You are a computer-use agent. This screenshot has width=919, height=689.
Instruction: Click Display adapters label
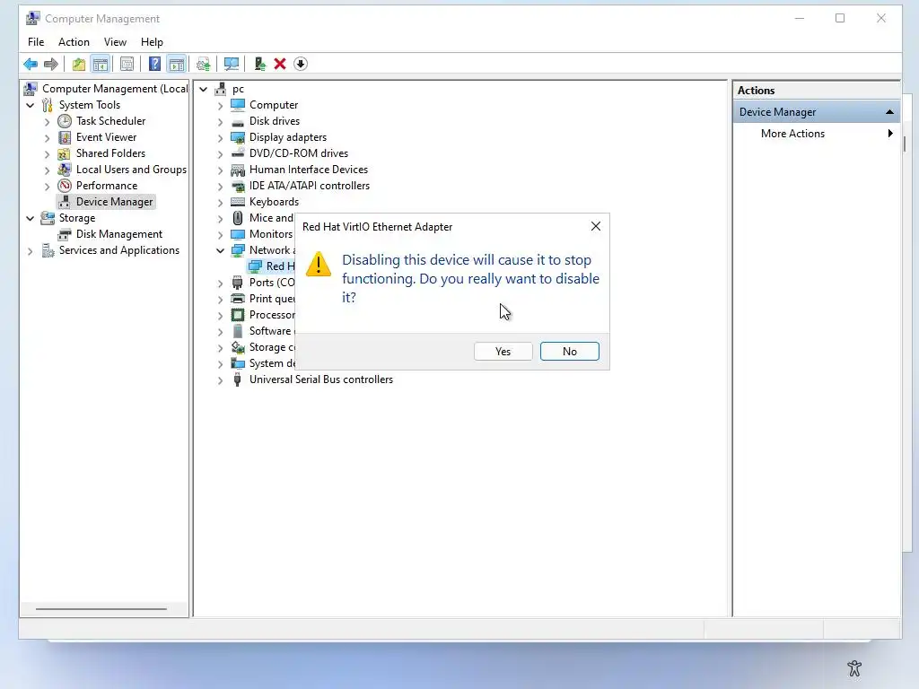click(288, 137)
